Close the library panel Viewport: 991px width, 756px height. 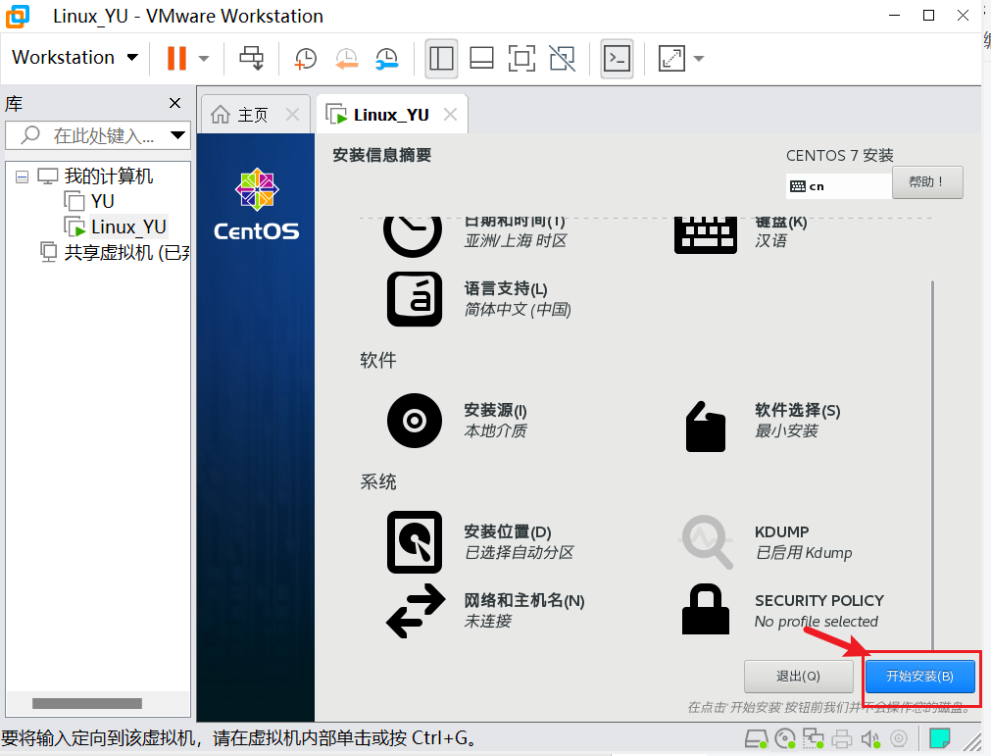click(175, 103)
